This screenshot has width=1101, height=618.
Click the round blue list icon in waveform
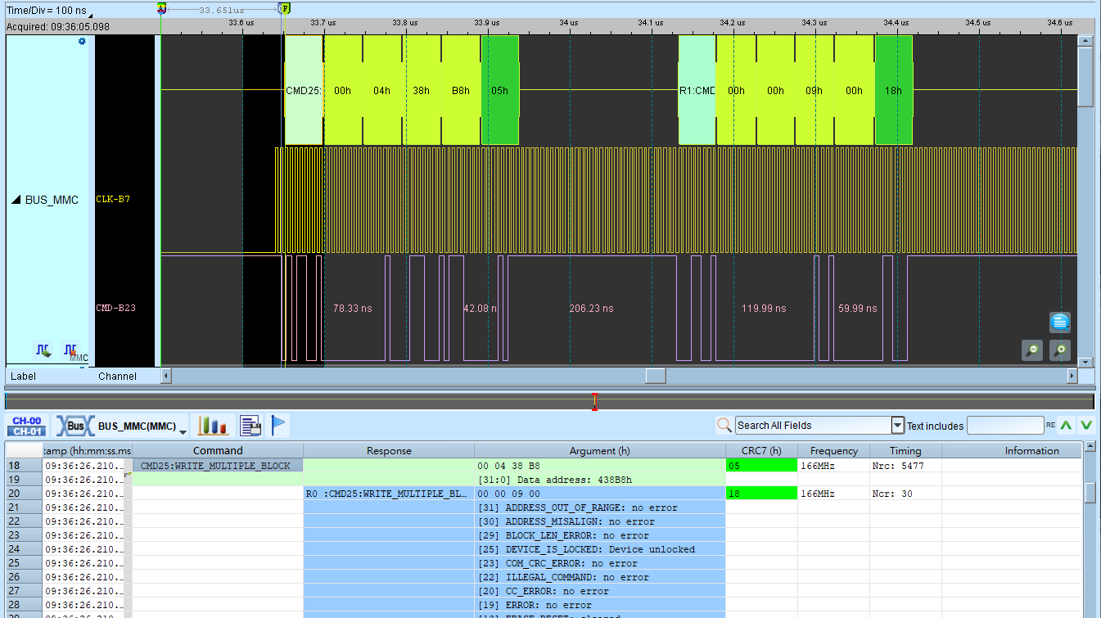(1060, 322)
